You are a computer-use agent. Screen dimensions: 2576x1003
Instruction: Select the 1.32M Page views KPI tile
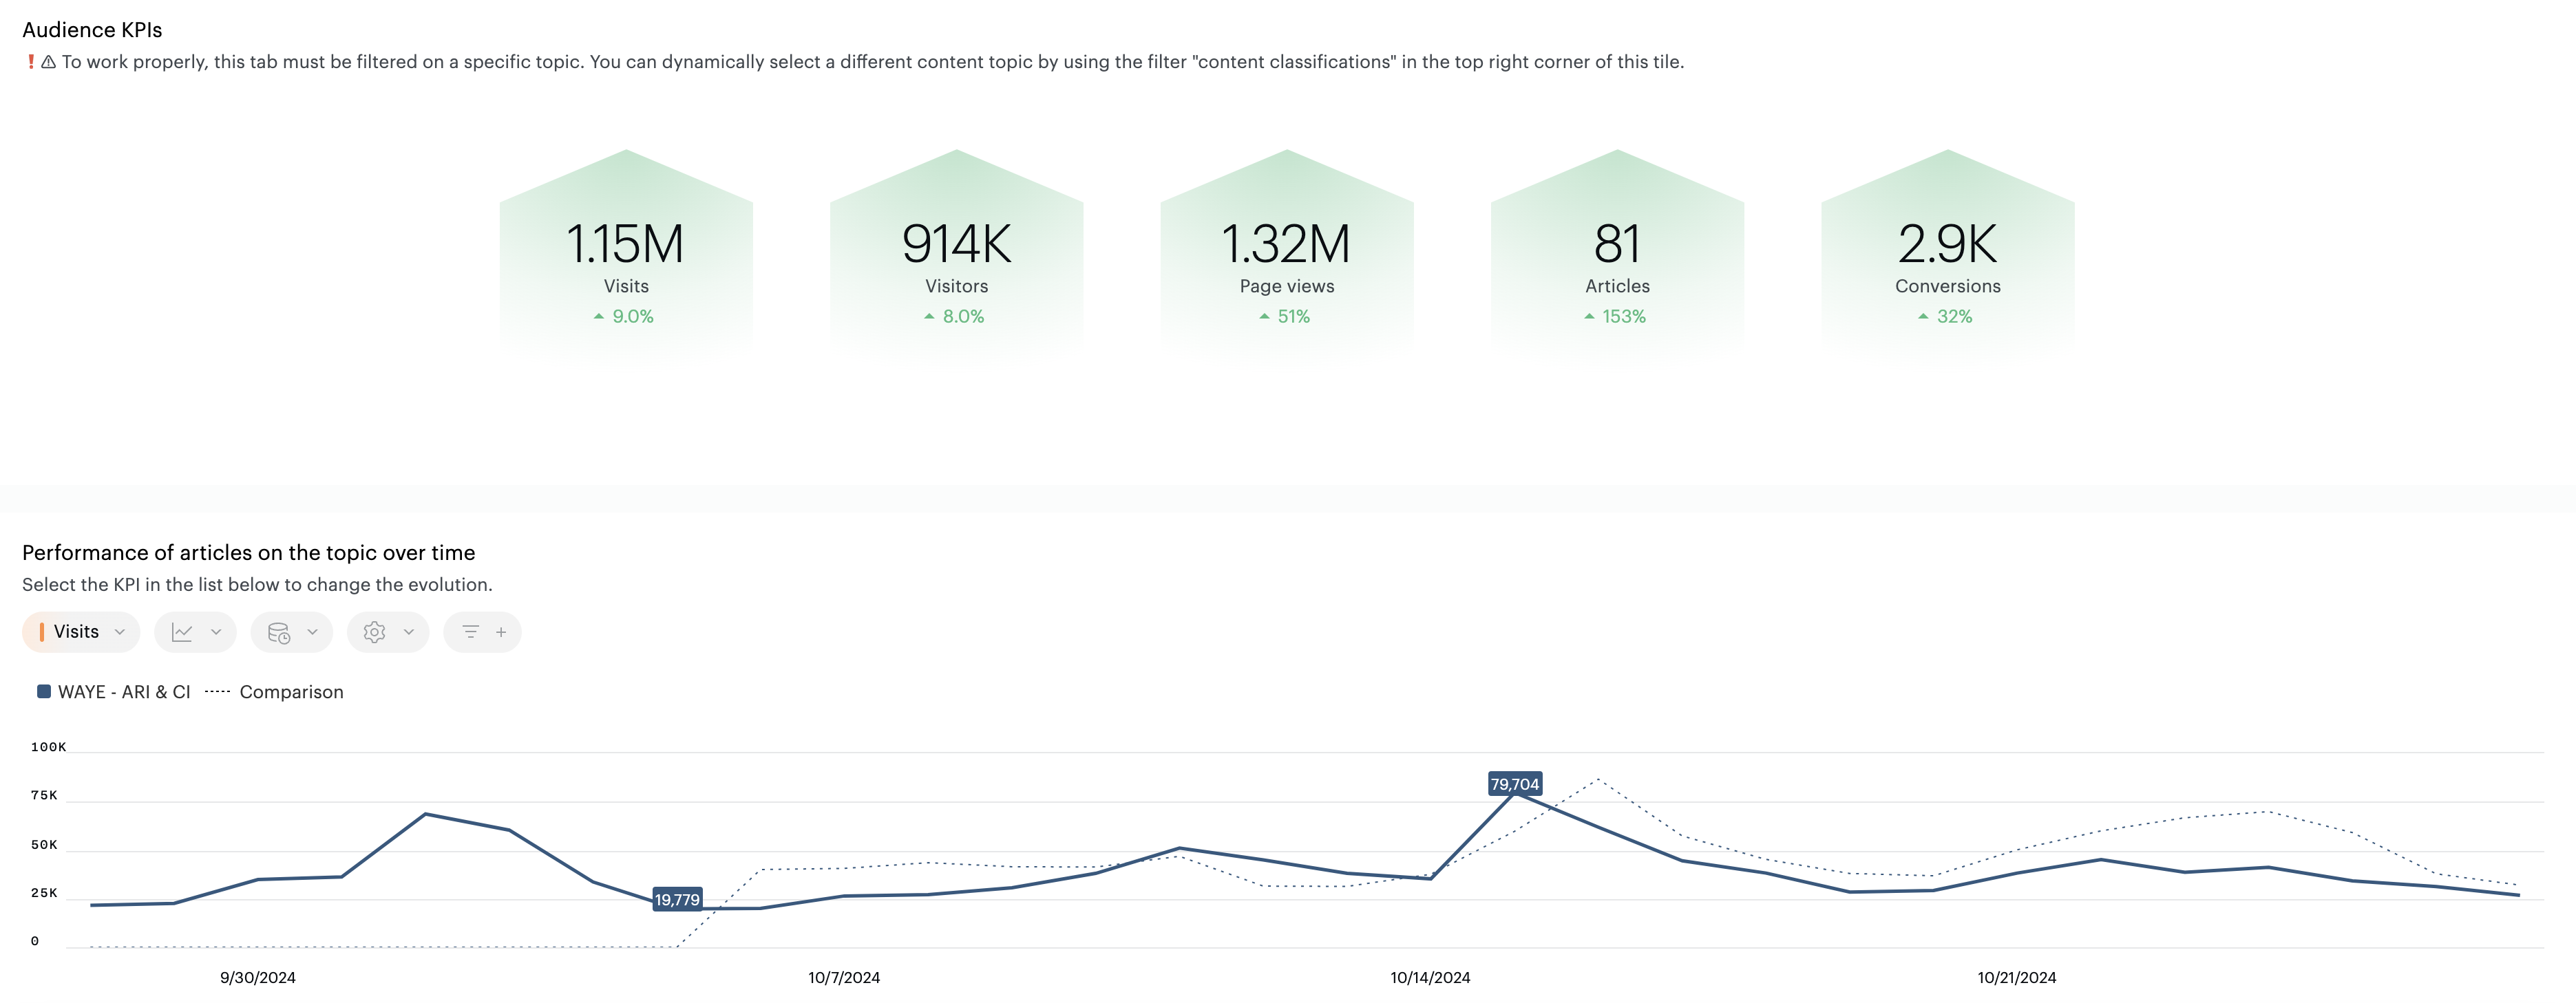click(1286, 260)
